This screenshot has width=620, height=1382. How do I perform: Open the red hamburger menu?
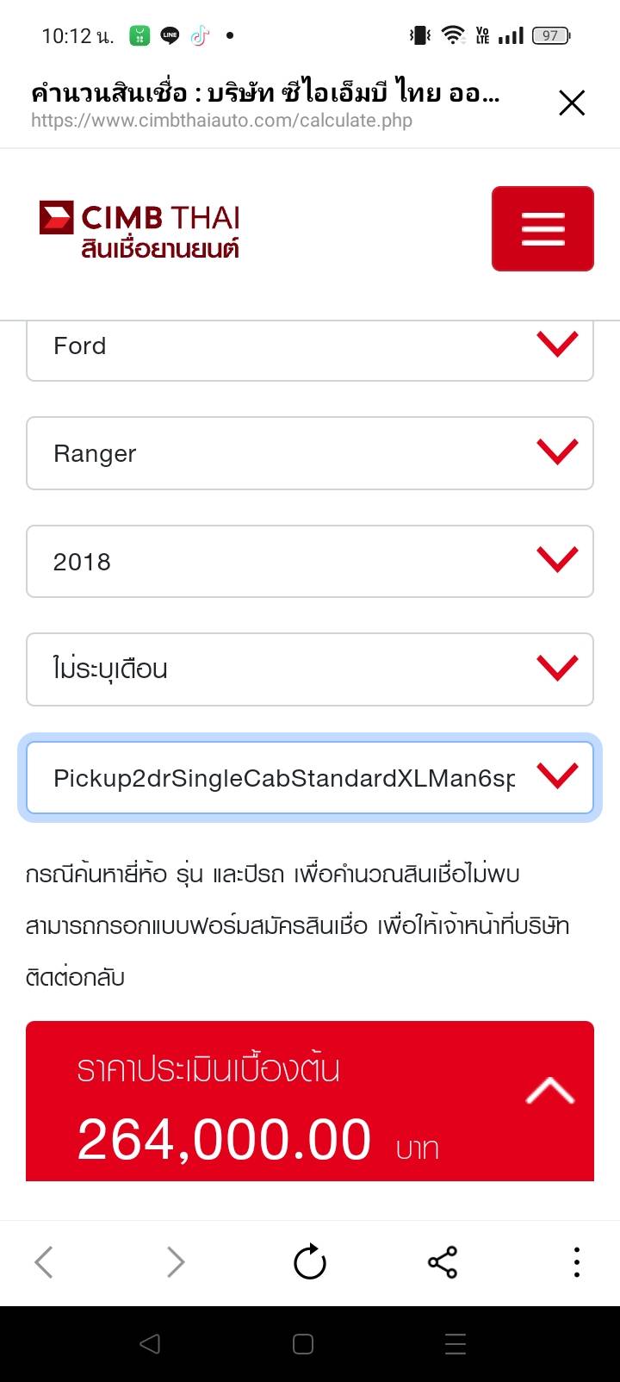point(542,228)
